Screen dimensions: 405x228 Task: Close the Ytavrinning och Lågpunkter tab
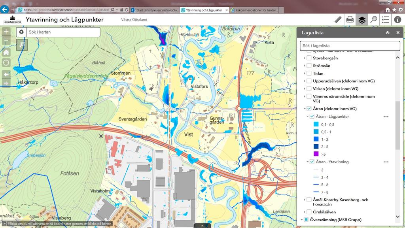pos(227,10)
